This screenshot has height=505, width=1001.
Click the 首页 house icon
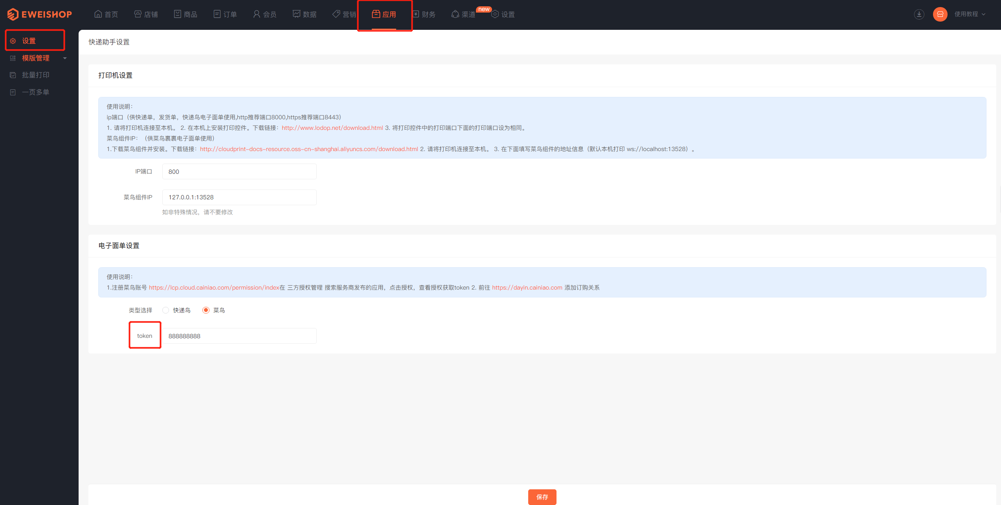(98, 14)
